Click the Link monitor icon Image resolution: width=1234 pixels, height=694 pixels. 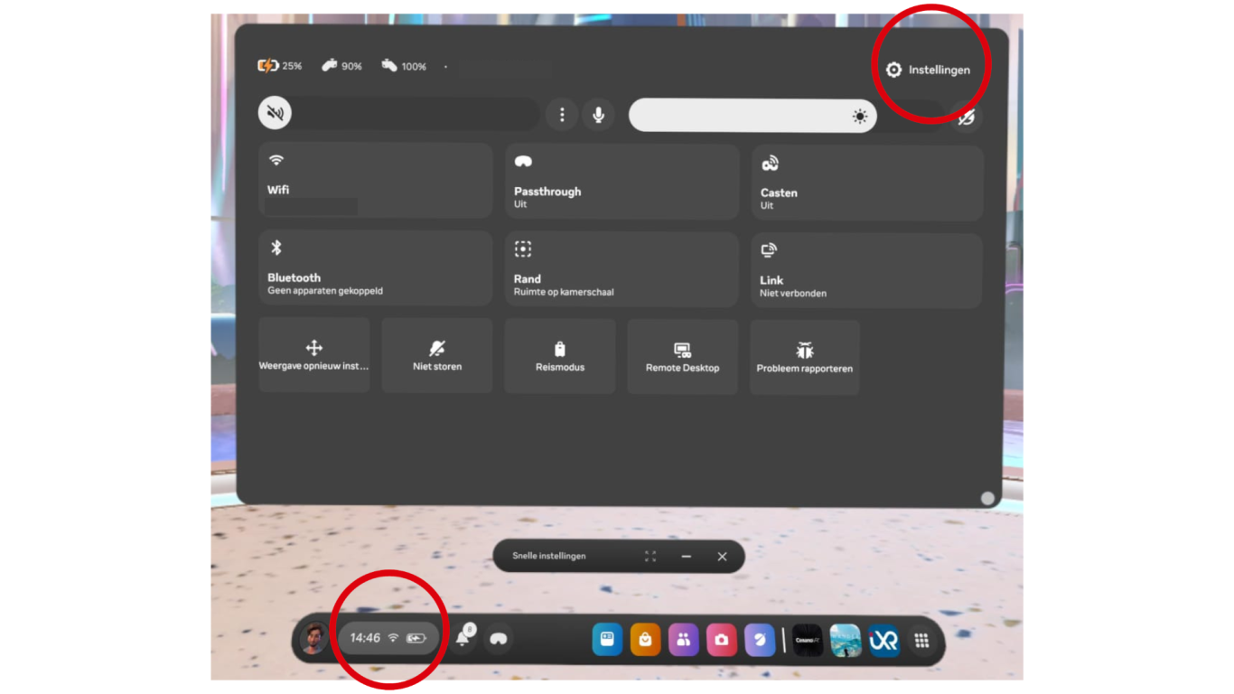(x=769, y=250)
